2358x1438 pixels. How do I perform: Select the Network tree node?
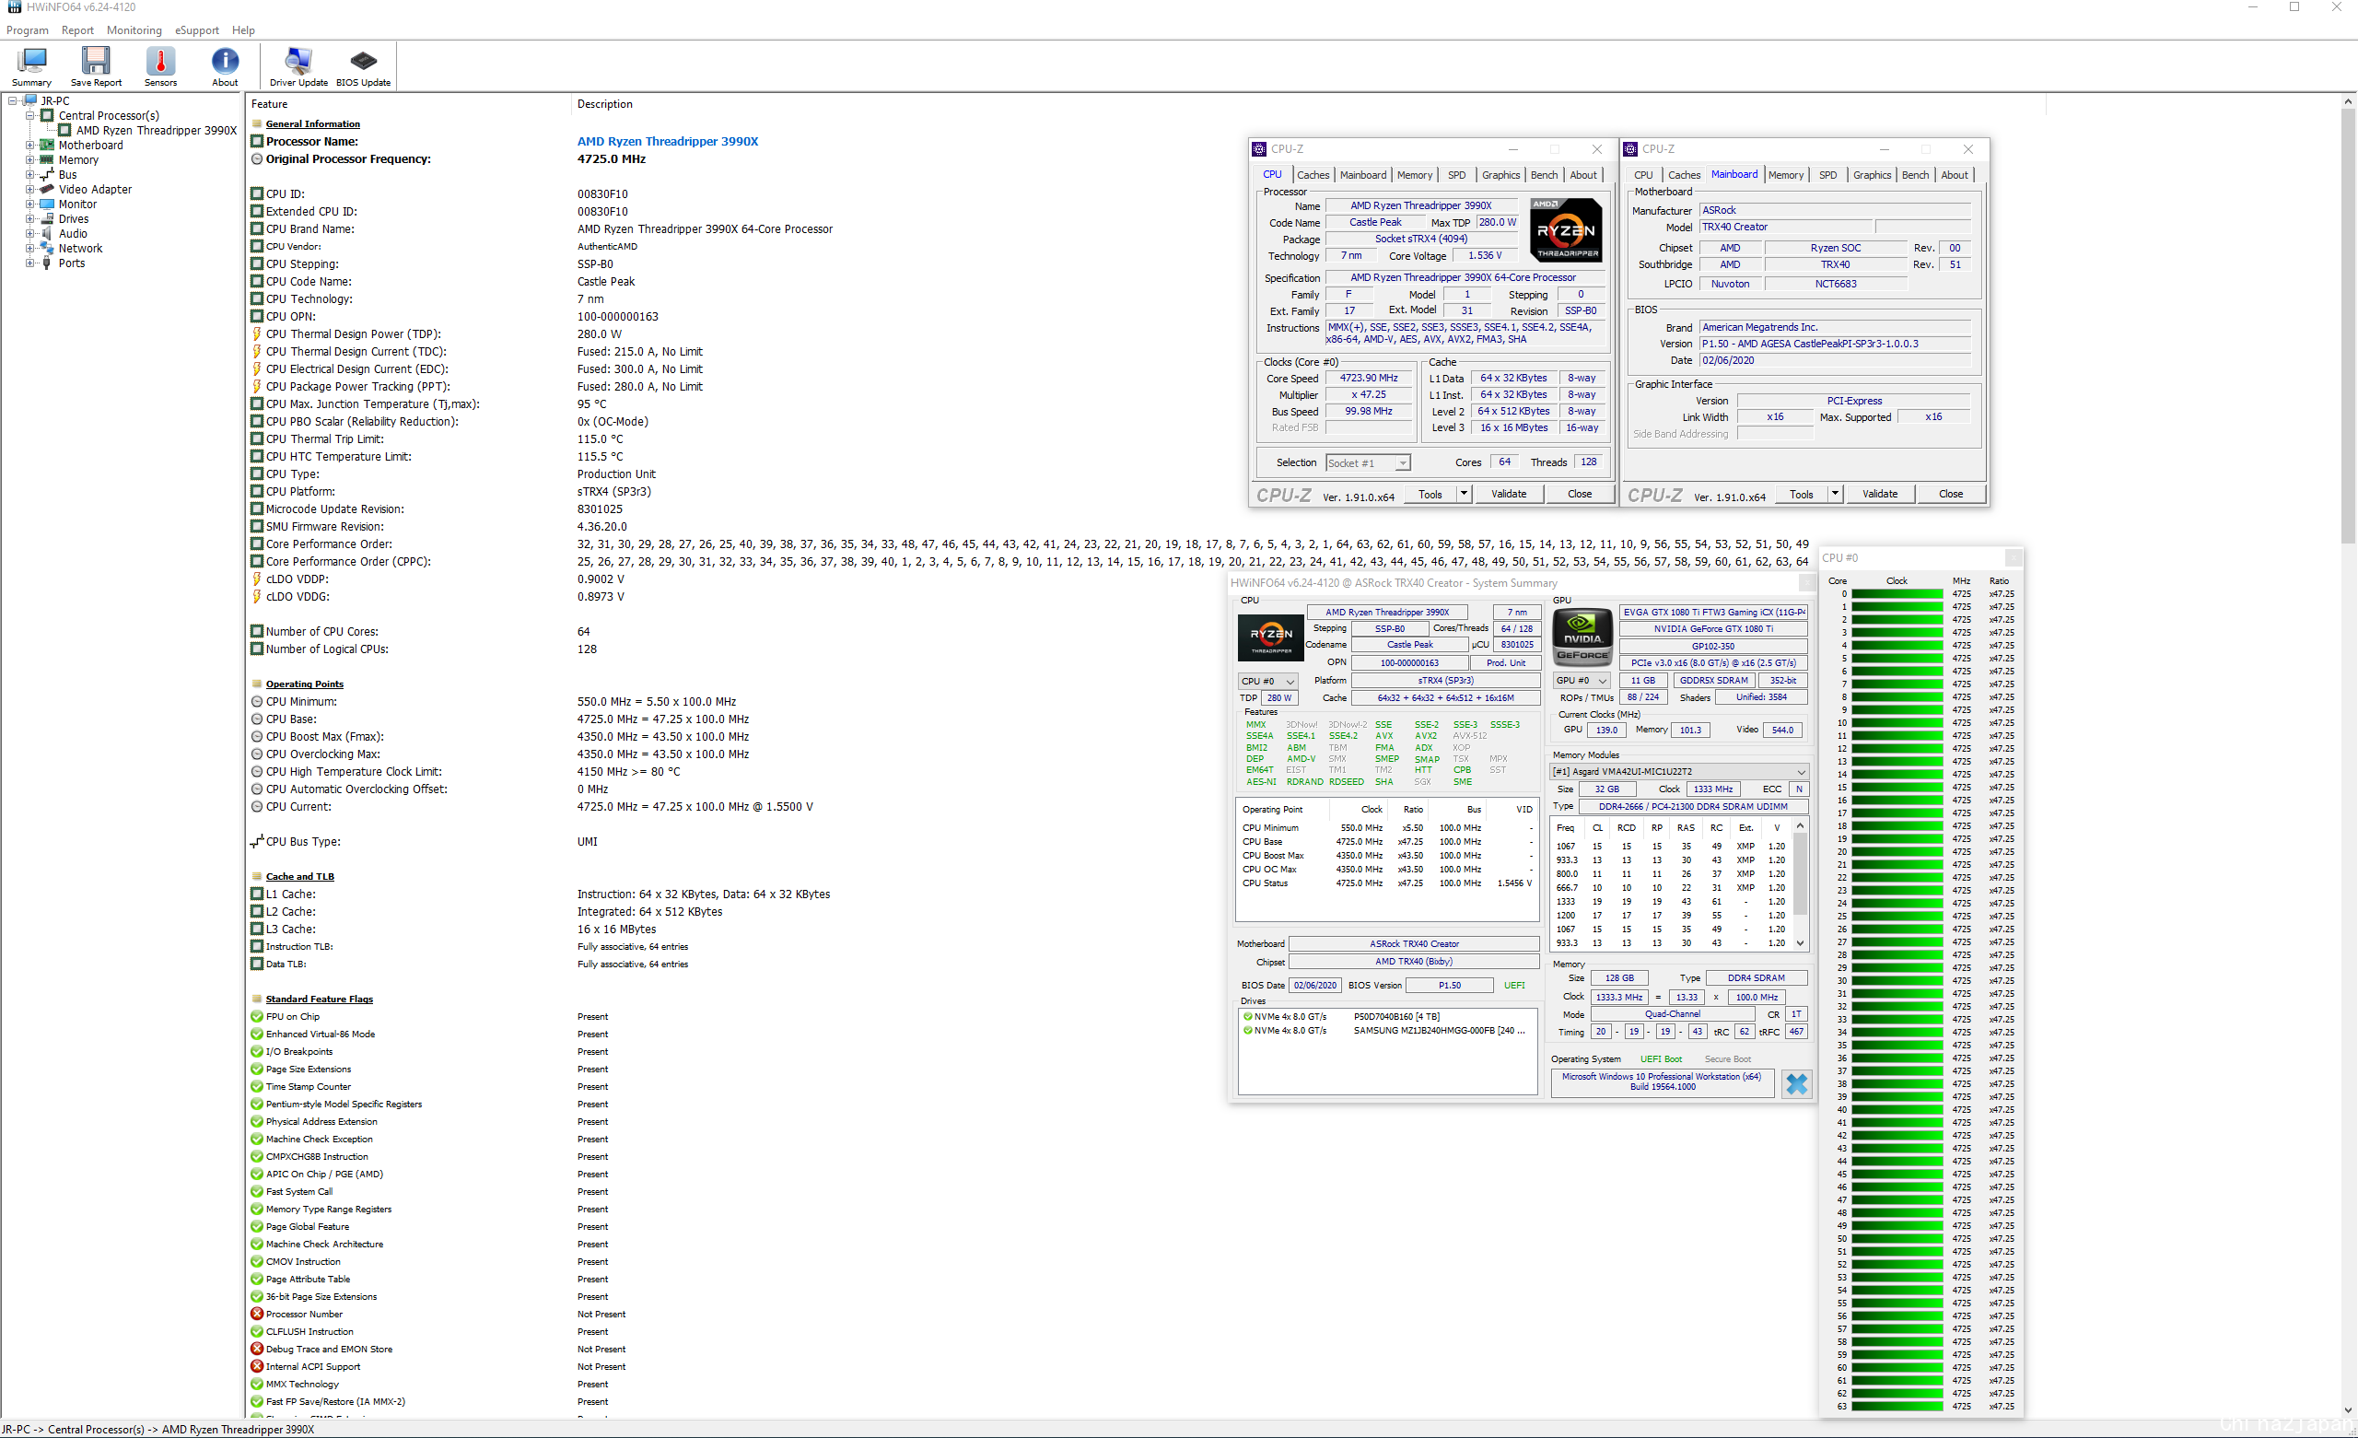pyautogui.click(x=80, y=248)
